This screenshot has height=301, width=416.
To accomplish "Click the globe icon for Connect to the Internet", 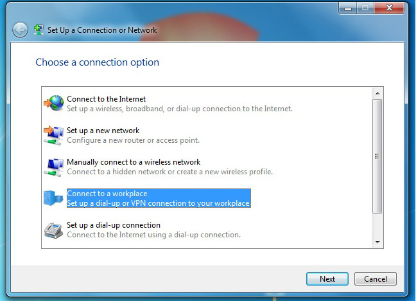I will [x=54, y=103].
